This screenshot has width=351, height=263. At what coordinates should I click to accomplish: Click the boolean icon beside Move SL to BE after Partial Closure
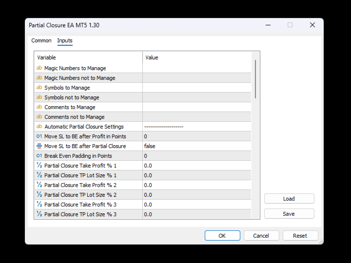[39, 146]
